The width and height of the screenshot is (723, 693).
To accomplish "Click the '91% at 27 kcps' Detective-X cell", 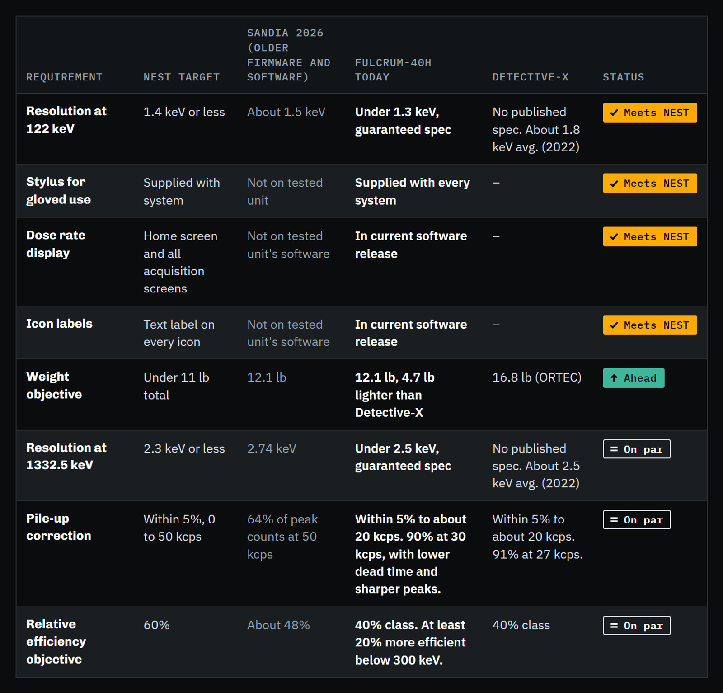I will (x=538, y=537).
